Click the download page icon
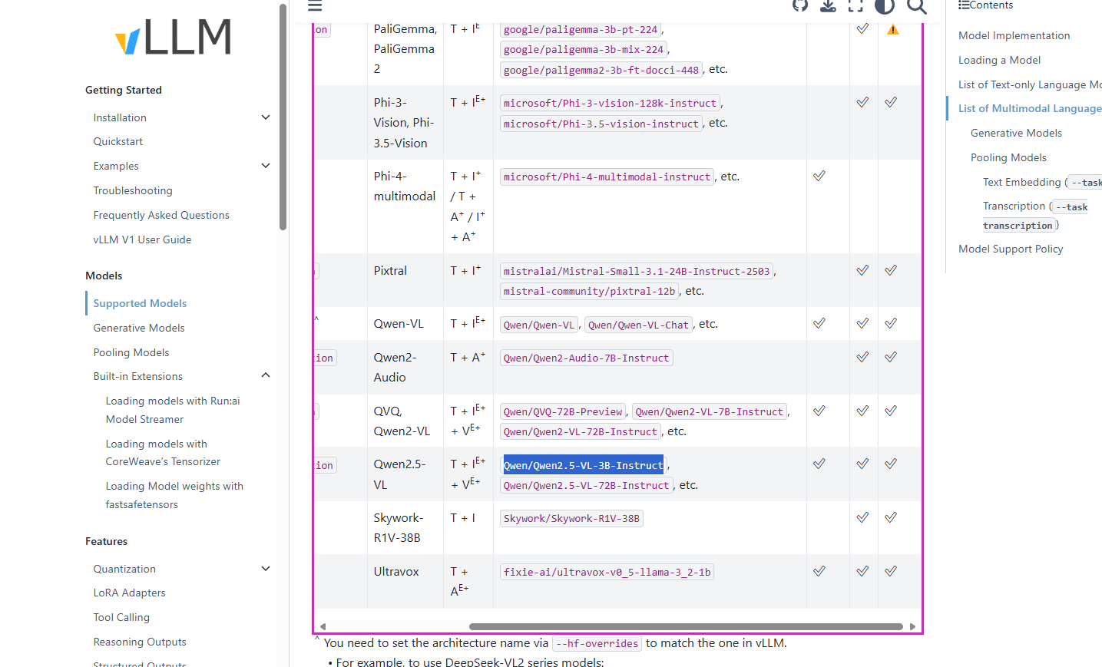Image resolution: width=1102 pixels, height=667 pixels. click(x=828, y=5)
